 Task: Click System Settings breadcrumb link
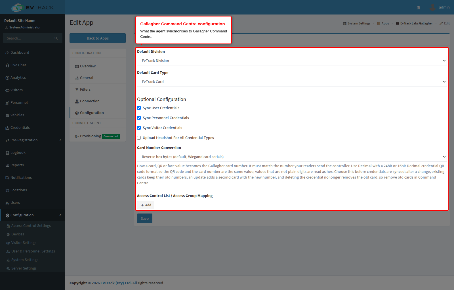tap(357, 23)
